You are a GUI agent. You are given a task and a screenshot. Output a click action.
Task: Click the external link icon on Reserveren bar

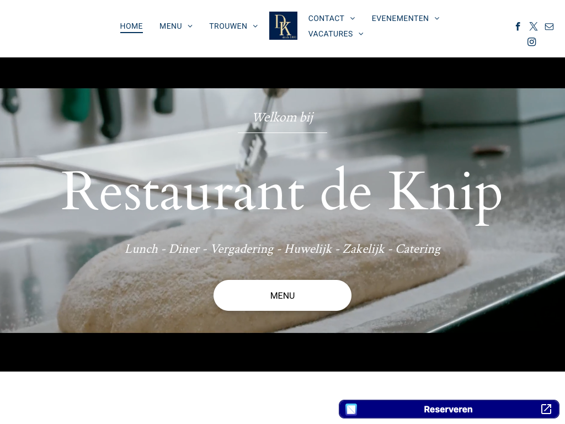click(x=546, y=409)
